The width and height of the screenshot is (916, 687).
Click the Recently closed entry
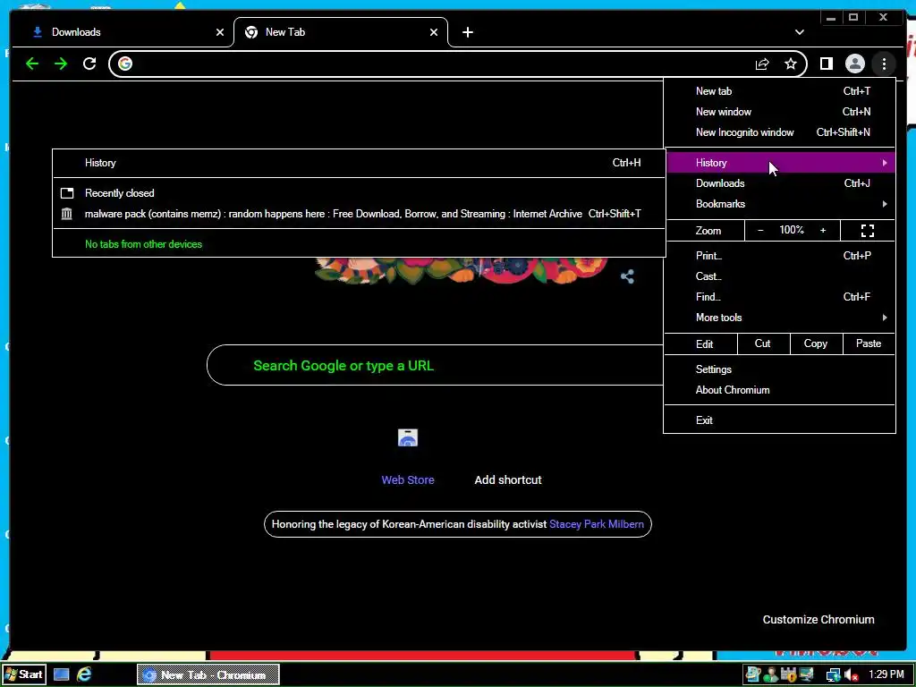359,193
